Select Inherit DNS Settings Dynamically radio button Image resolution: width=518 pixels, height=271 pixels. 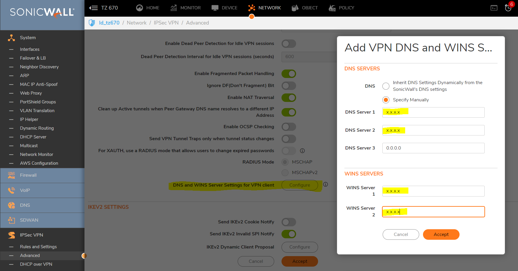point(386,86)
